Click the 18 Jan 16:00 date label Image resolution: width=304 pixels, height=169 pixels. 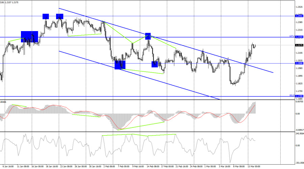pyautogui.click(x=52, y=167)
